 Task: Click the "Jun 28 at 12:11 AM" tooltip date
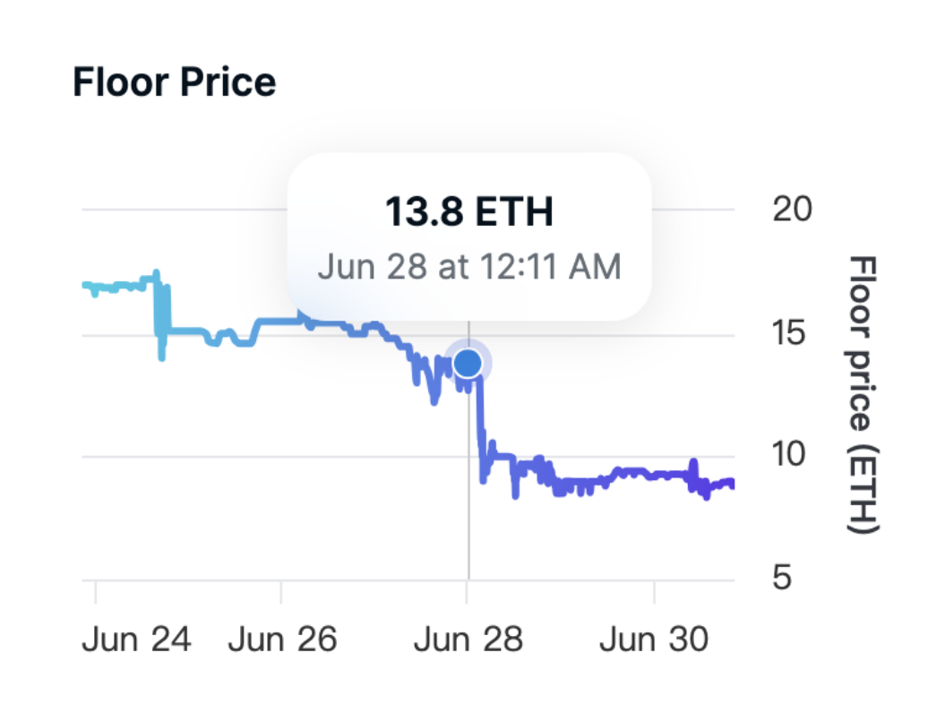point(468,266)
